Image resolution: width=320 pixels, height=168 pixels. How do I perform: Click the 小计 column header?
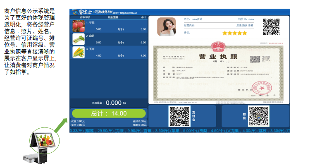143,17
